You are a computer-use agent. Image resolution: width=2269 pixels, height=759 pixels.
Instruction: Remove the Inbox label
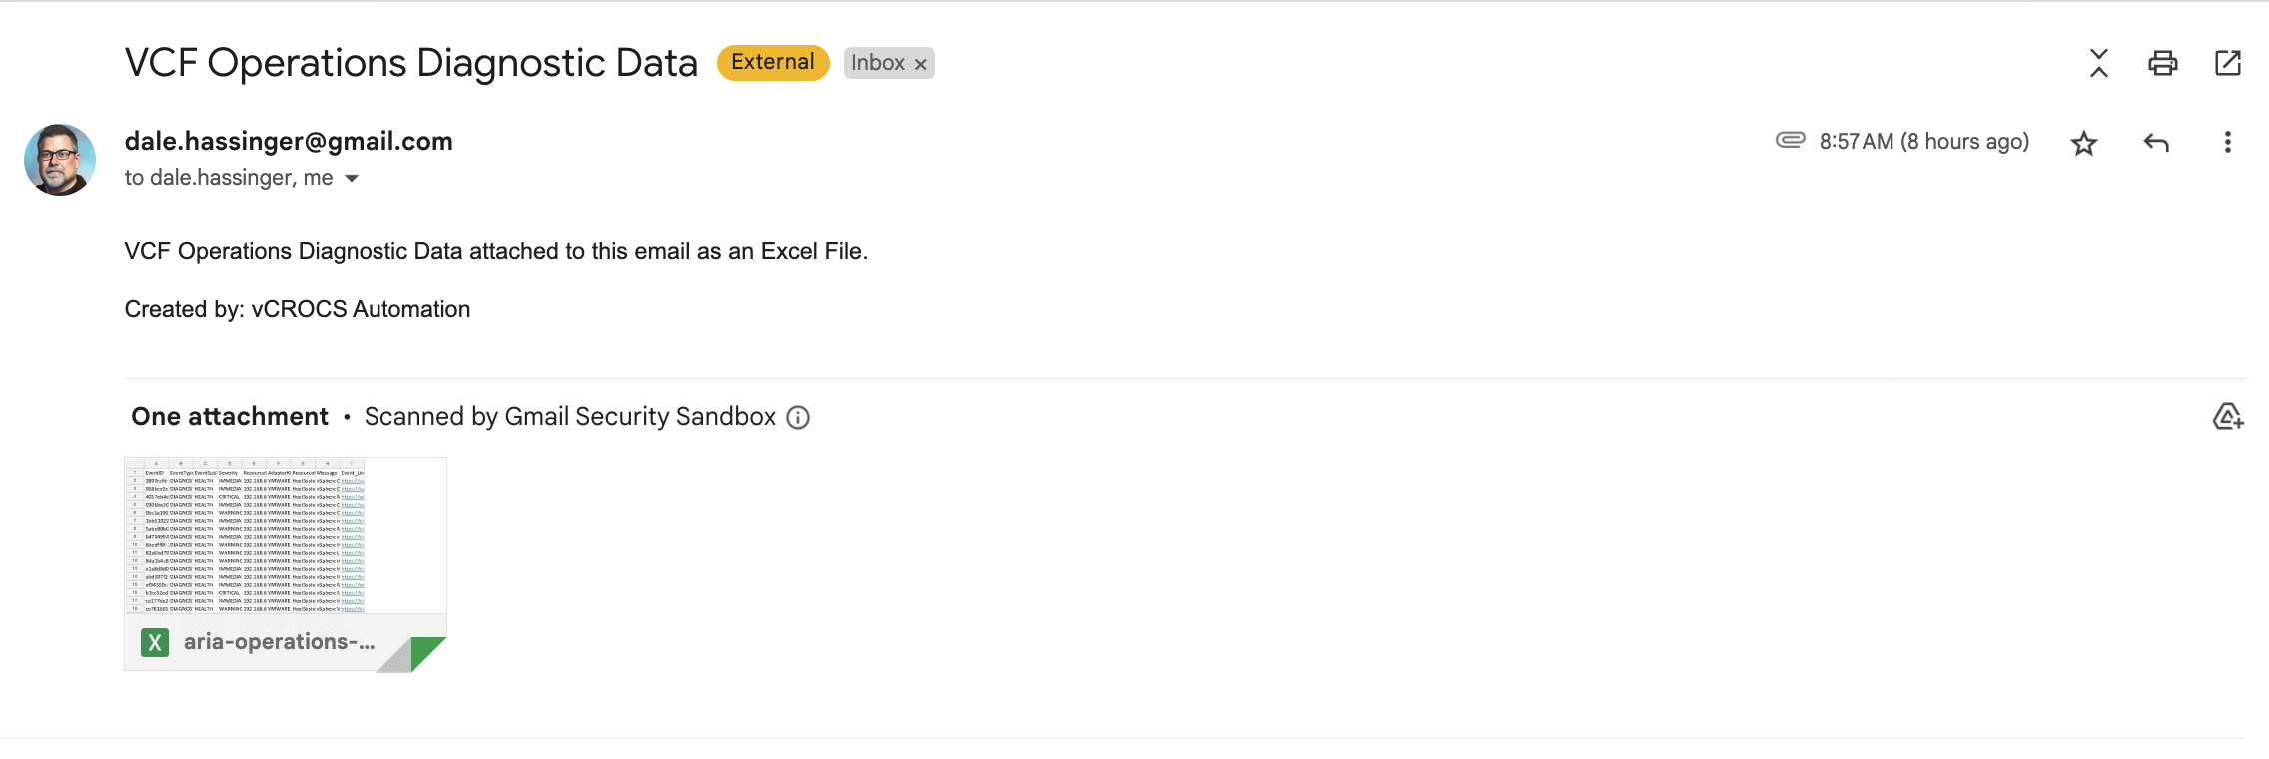(x=921, y=64)
